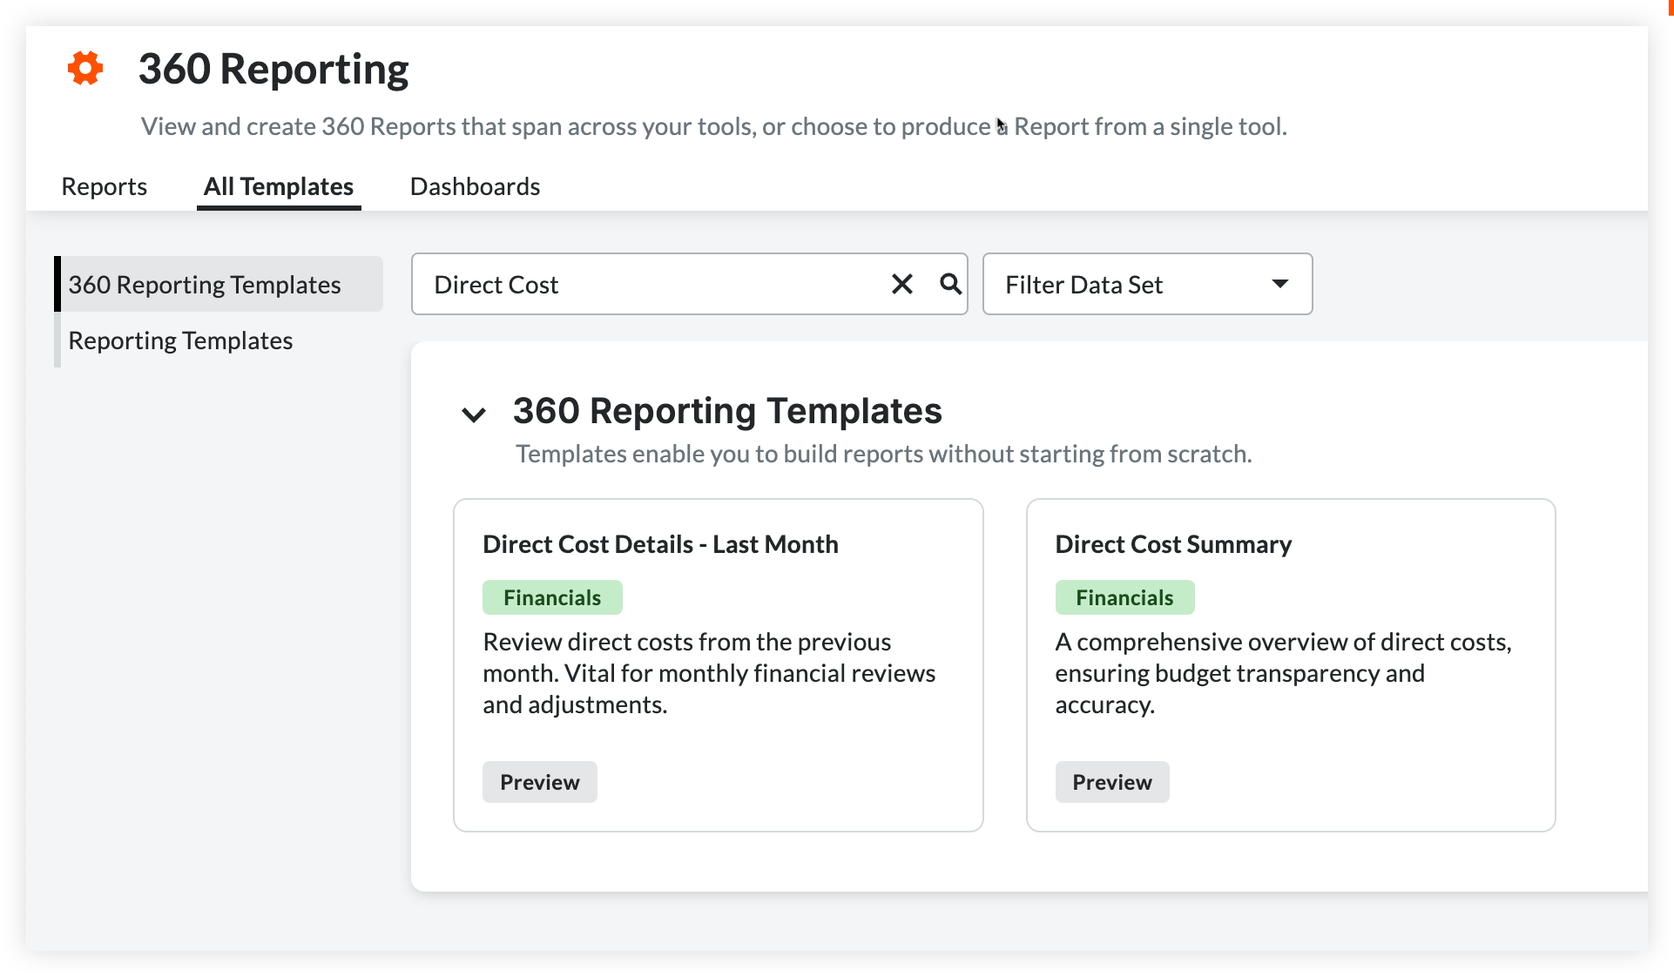
Task: Click Financials tag on Direct Cost Summary card
Action: (x=1124, y=597)
